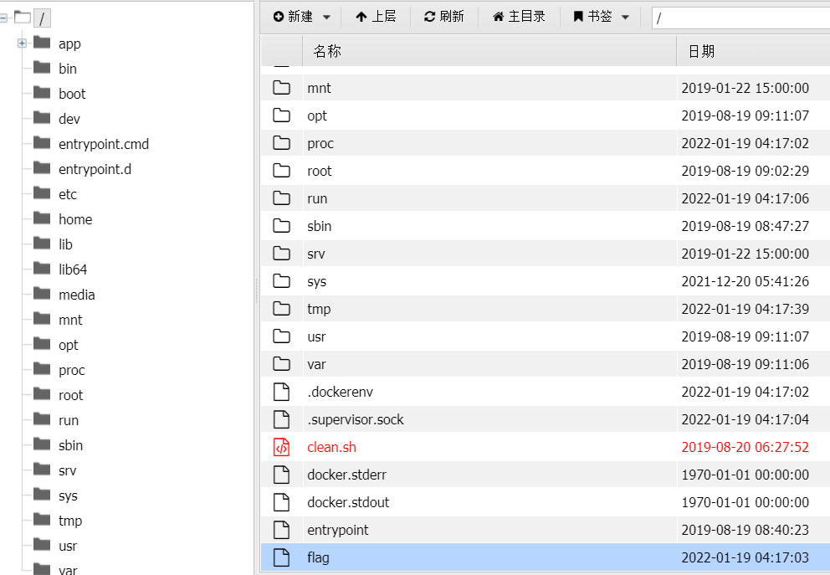The width and height of the screenshot is (830, 575).
Task: Select the root / folder in tree
Action: coord(42,18)
